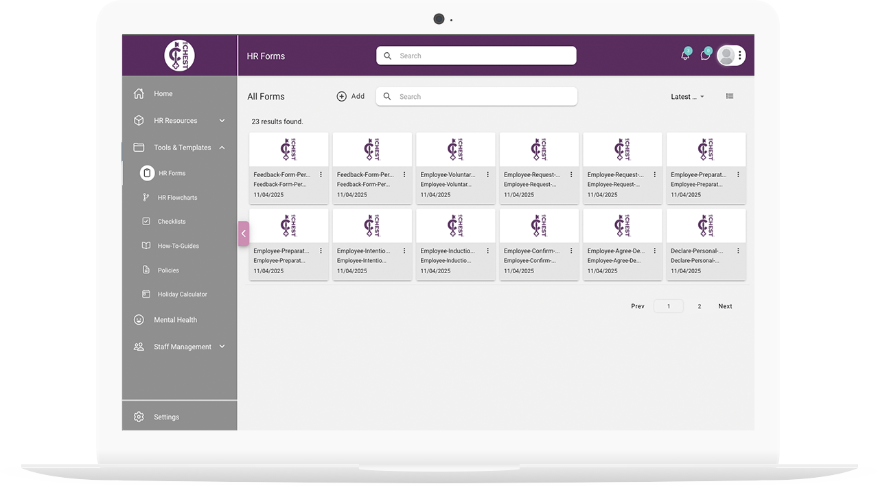Select page 1 in pagination
Viewport: 878px width, 486px height.
(x=669, y=306)
